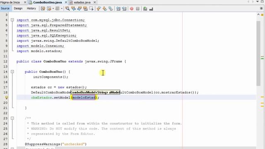Go to Previous Bookmark icon
265x149 pixels.
coord(99,9)
